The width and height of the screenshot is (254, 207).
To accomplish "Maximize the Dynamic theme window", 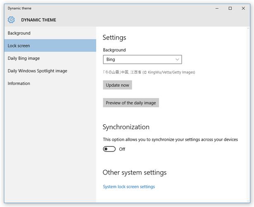I will (x=230, y=8).
